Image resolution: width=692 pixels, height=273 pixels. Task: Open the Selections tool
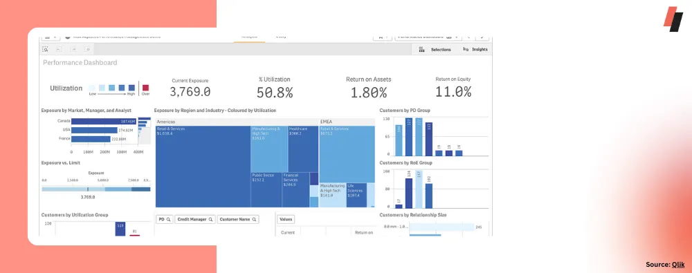[435, 49]
